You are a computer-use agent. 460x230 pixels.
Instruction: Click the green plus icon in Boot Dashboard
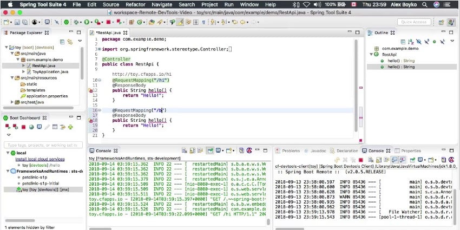(70, 127)
